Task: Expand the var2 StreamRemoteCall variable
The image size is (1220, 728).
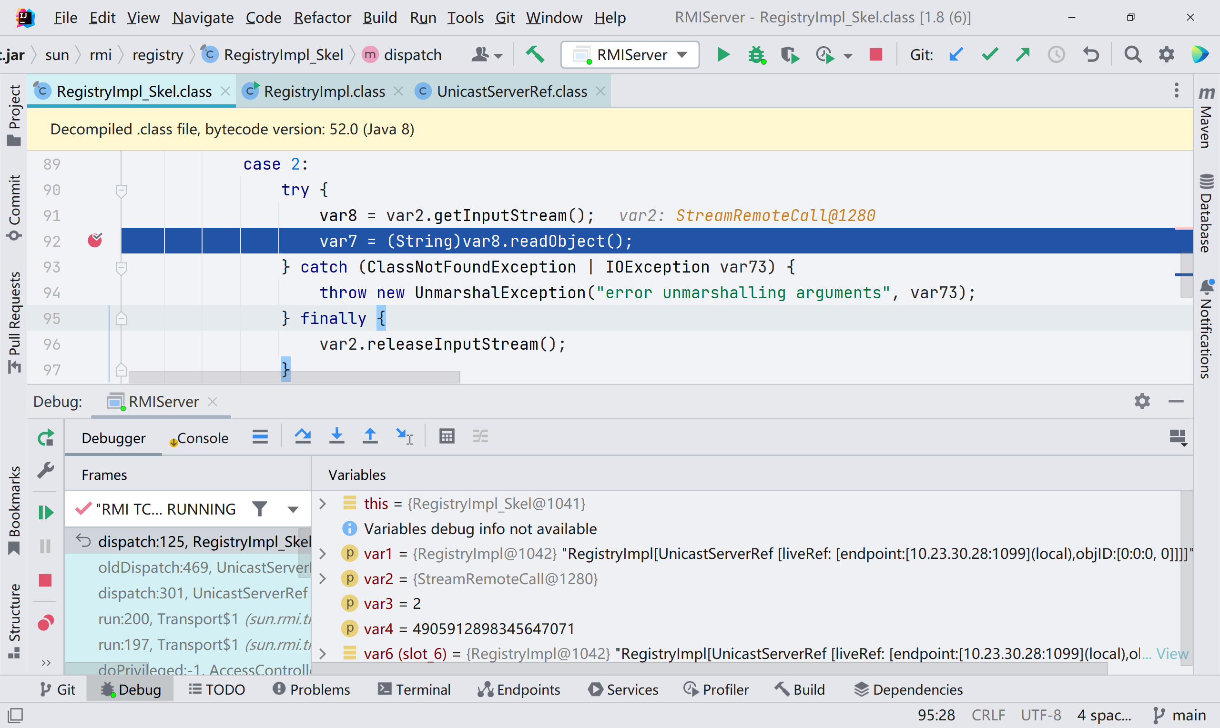Action: point(323,579)
